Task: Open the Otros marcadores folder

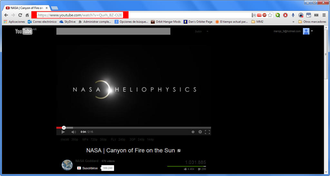Action: 312,22
